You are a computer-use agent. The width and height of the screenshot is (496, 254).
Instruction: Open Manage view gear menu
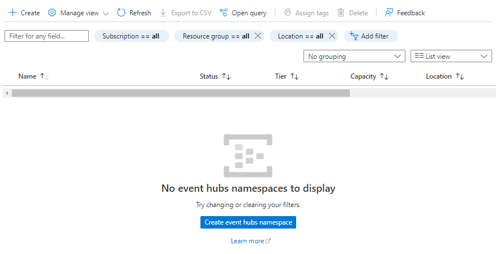[x=52, y=12]
